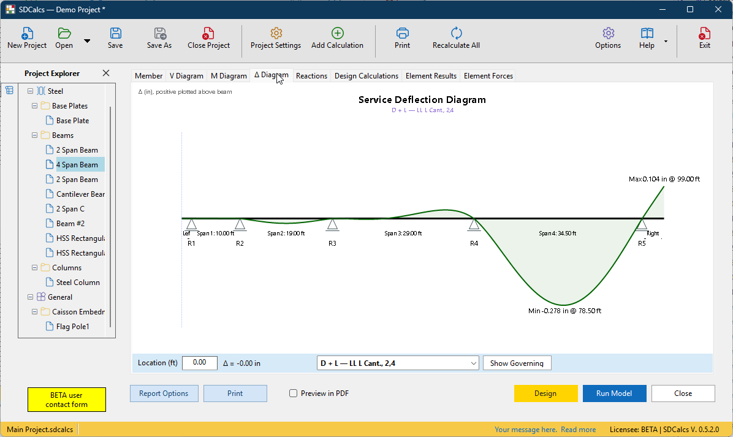Screen dimensions: 733x437
Task: Click the Beams folder icon
Action: pyautogui.click(x=45, y=135)
